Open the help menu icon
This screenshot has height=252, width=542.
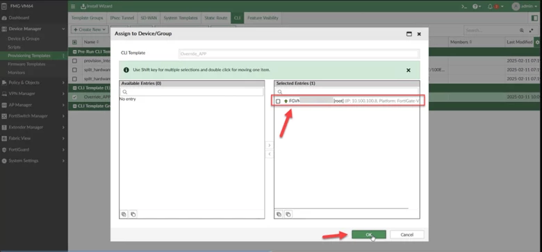click(x=477, y=6)
